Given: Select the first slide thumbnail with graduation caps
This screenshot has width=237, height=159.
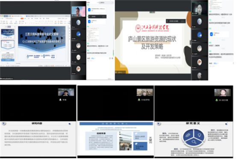Looking at the screenshot, I should pyautogui.click(x=8, y=34).
